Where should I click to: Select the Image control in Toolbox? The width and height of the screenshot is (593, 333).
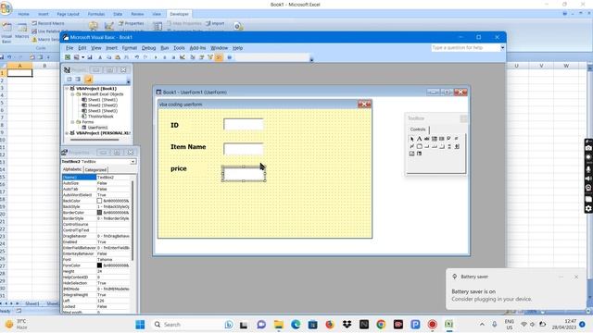point(411,154)
